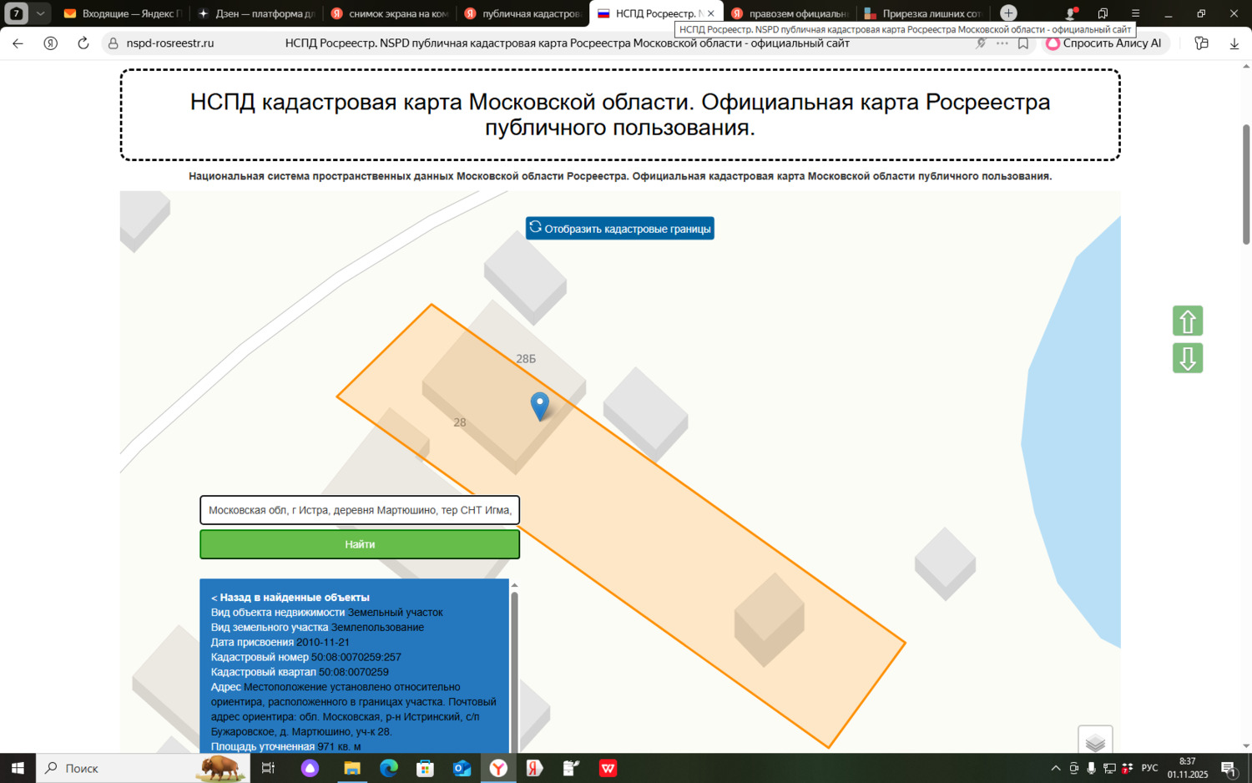Open the three-dot menu near address bar
The height and width of the screenshot is (783, 1252).
(x=1001, y=43)
